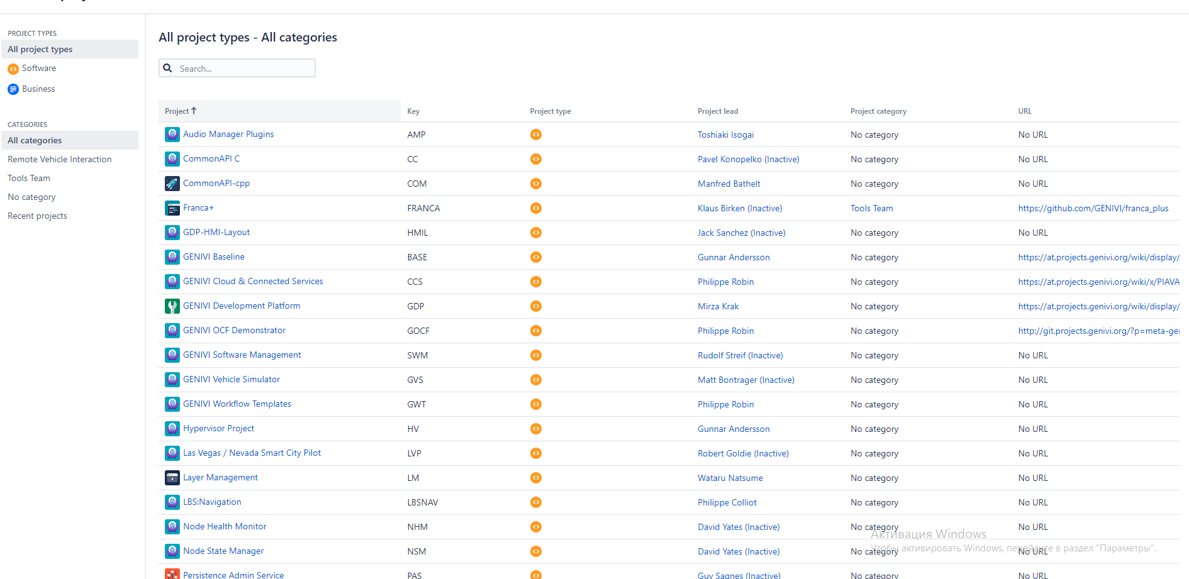Image resolution: width=1189 pixels, height=579 pixels.
Task: Click the Business type icon in sidebar
Action: click(x=13, y=89)
